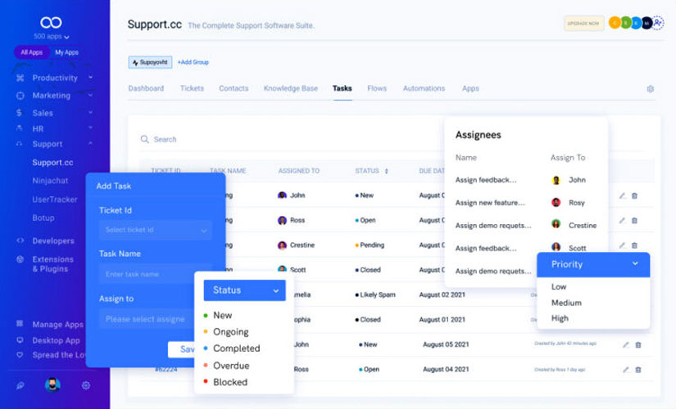Open Botup app
The height and width of the screenshot is (409, 676).
point(43,218)
